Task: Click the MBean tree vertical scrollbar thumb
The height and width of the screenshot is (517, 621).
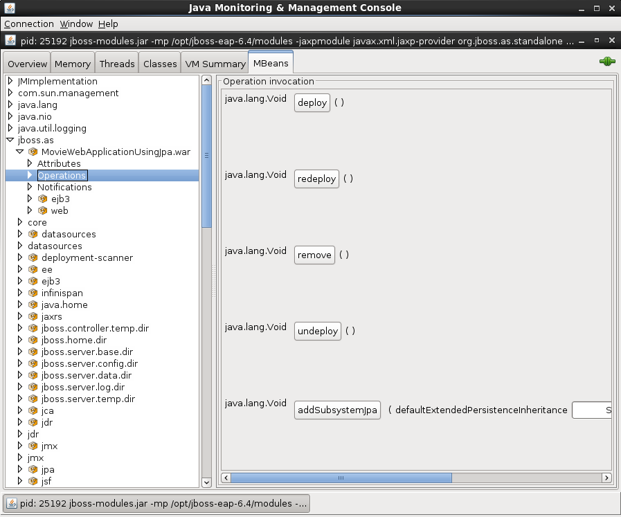Action: 206,156
